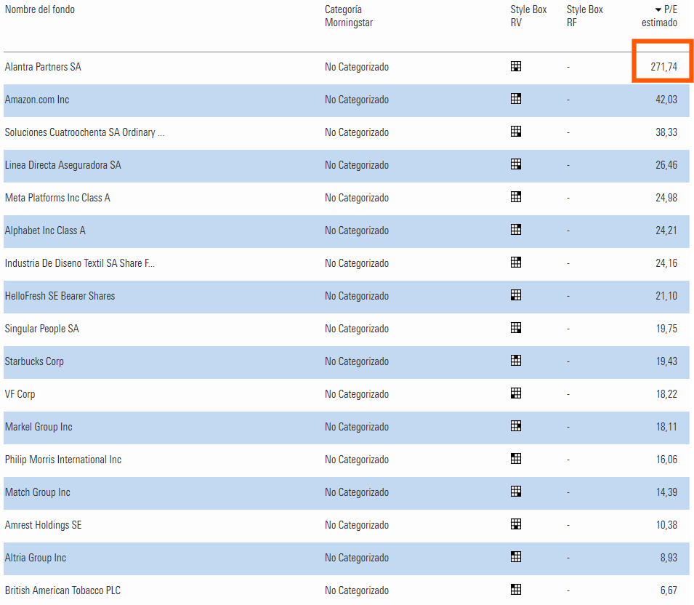Click the Style Box RF column header

click(x=585, y=16)
